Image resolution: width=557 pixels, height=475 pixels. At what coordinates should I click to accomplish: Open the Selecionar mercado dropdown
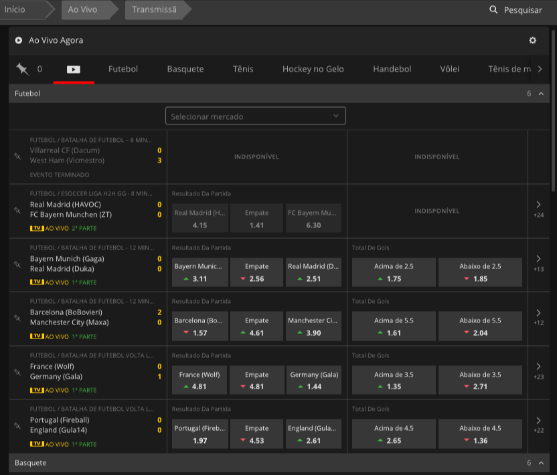pyautogui.click(x=255, y=116)
